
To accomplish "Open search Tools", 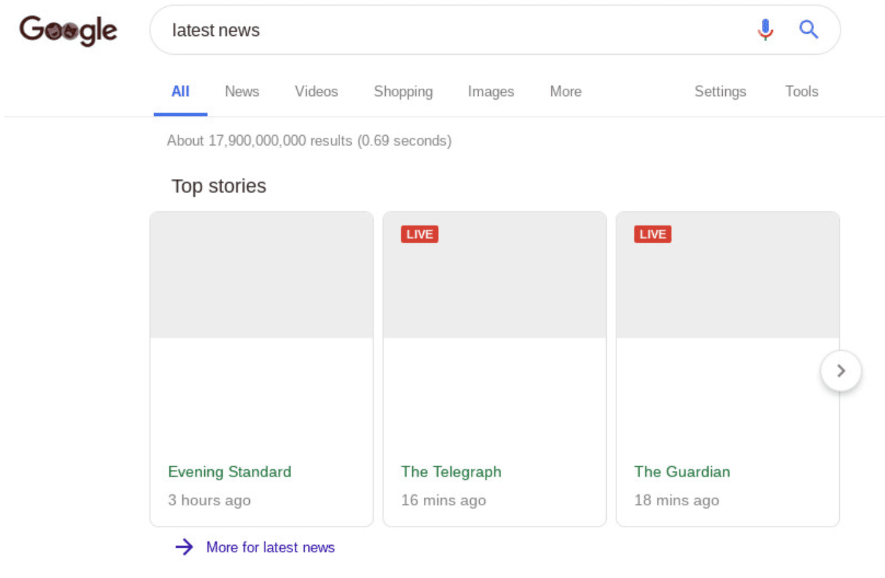I will click(801, 91).
